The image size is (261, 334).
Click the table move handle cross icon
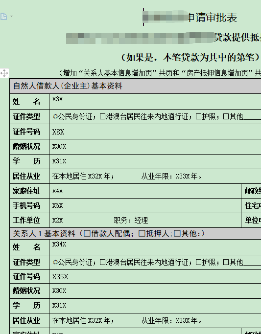pos(4,73)
